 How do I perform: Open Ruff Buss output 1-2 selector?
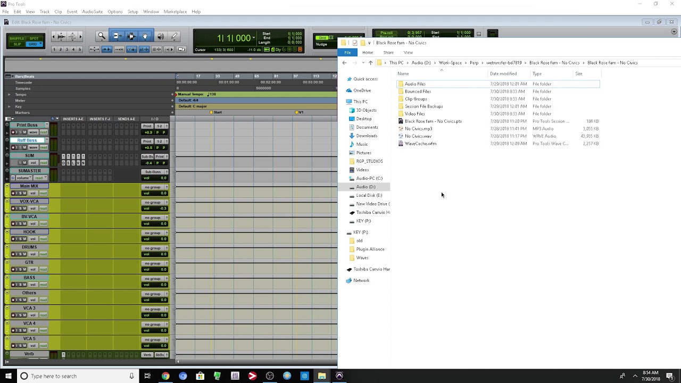(160, 141)
